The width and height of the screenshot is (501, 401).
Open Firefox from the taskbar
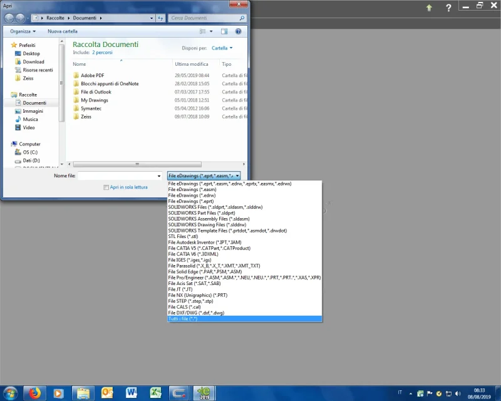35,393
